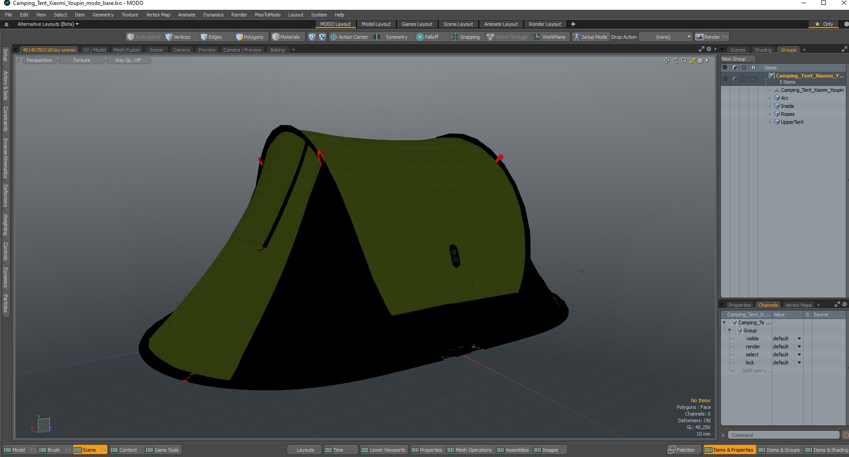Image resolution: width=849 pixels, height=457 pixels.
Task: Select the Ropes mesh item
Action: [787, 114]
